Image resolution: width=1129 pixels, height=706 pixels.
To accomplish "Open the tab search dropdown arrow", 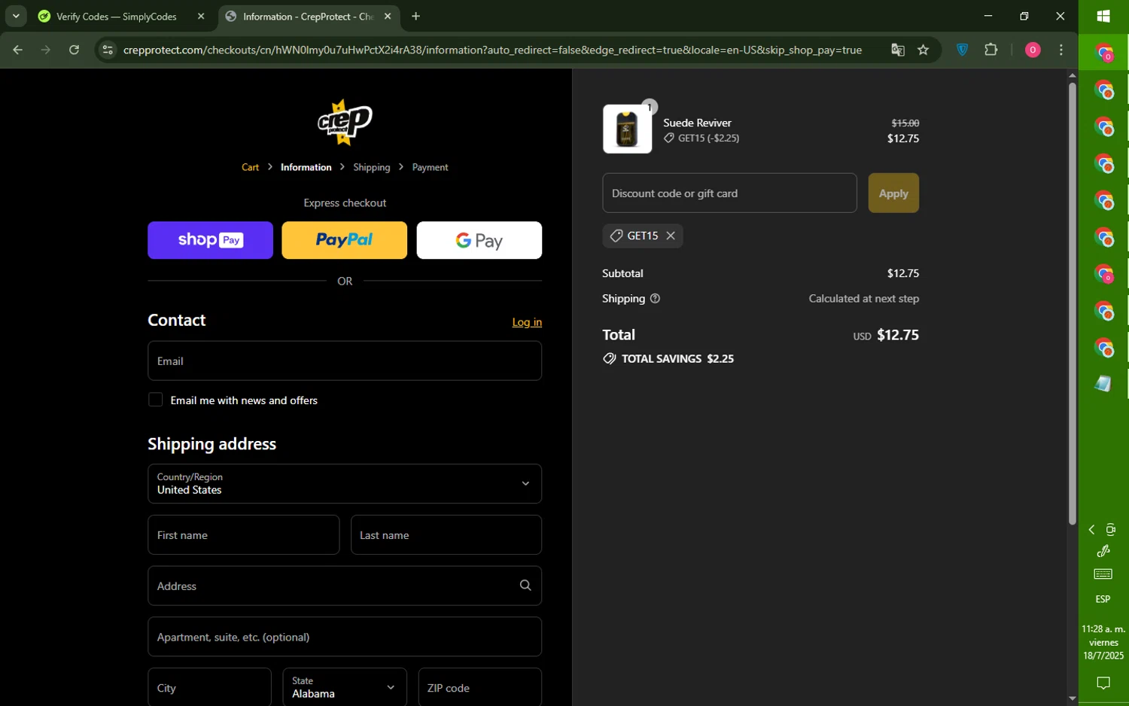I will 16,16.
